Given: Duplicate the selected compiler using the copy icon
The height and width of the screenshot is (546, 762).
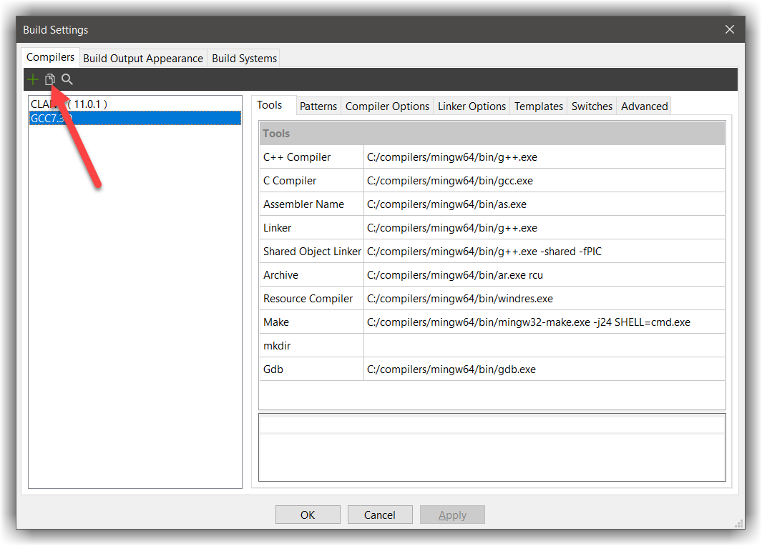Looking at the screenshot, I should click(x=49, y=79).
